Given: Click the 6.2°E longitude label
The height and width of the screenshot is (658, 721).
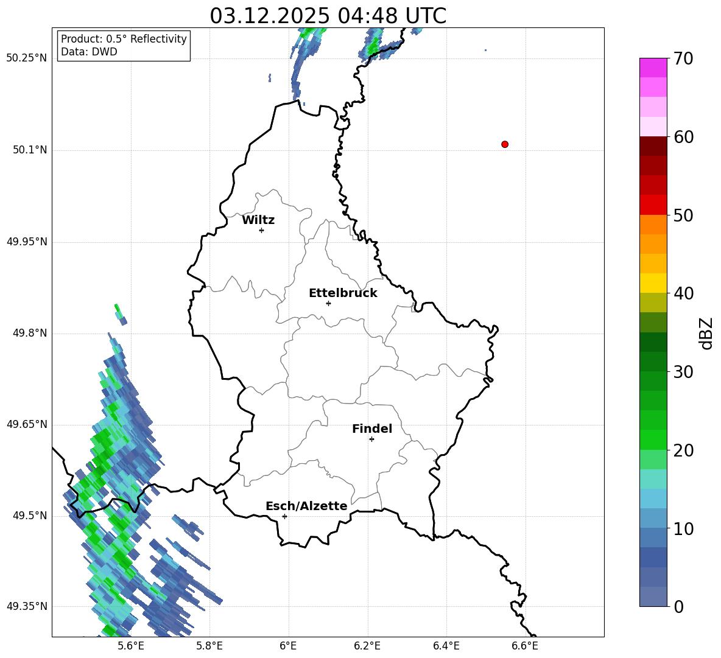Looking at the screenshot, I should tap(367, 646).
